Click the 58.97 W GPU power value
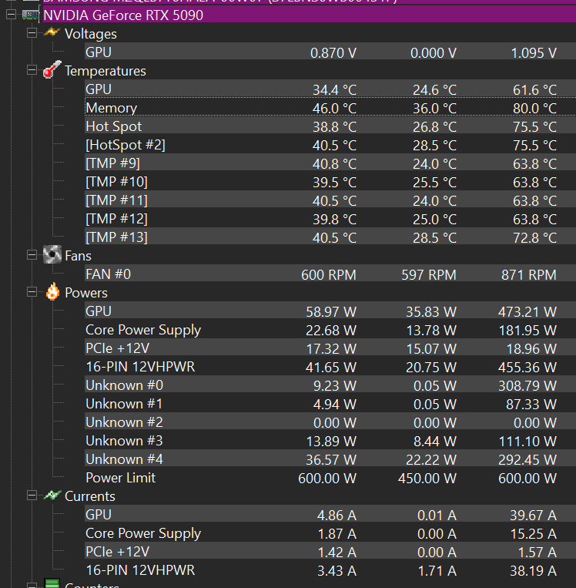The height and width of the screenshot is (588, 576). coord(331,312)
